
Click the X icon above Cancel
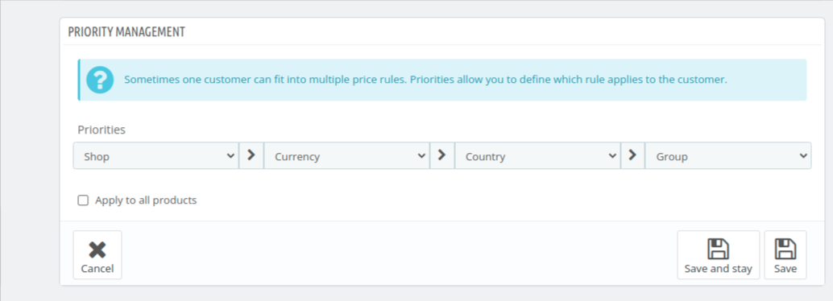(x=97, y=249)
